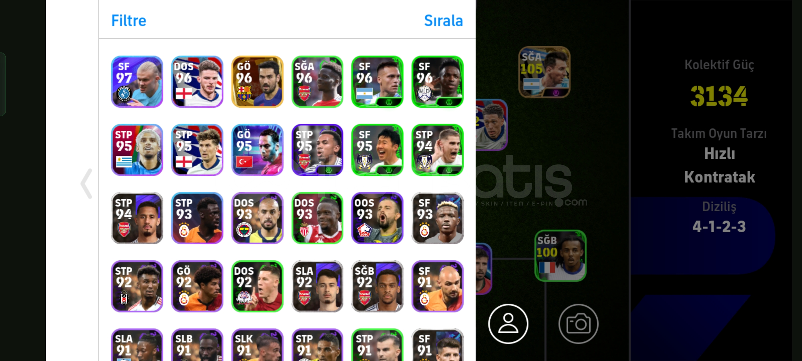
Task: Choose the STP 95 Uruguay player card
Action: tap(137, 150)
